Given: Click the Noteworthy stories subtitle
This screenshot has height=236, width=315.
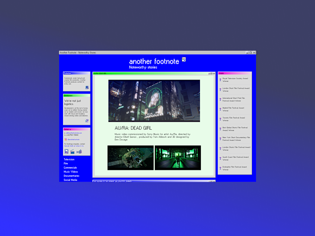Looking at the screenshot, I should pos(143,67).
